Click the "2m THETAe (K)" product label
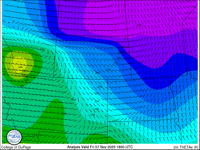 186,147
